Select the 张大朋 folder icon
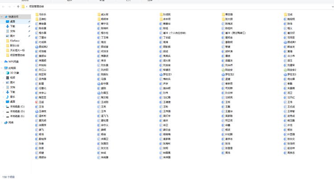This screenshot has height=179, width=334. point(224,19)
